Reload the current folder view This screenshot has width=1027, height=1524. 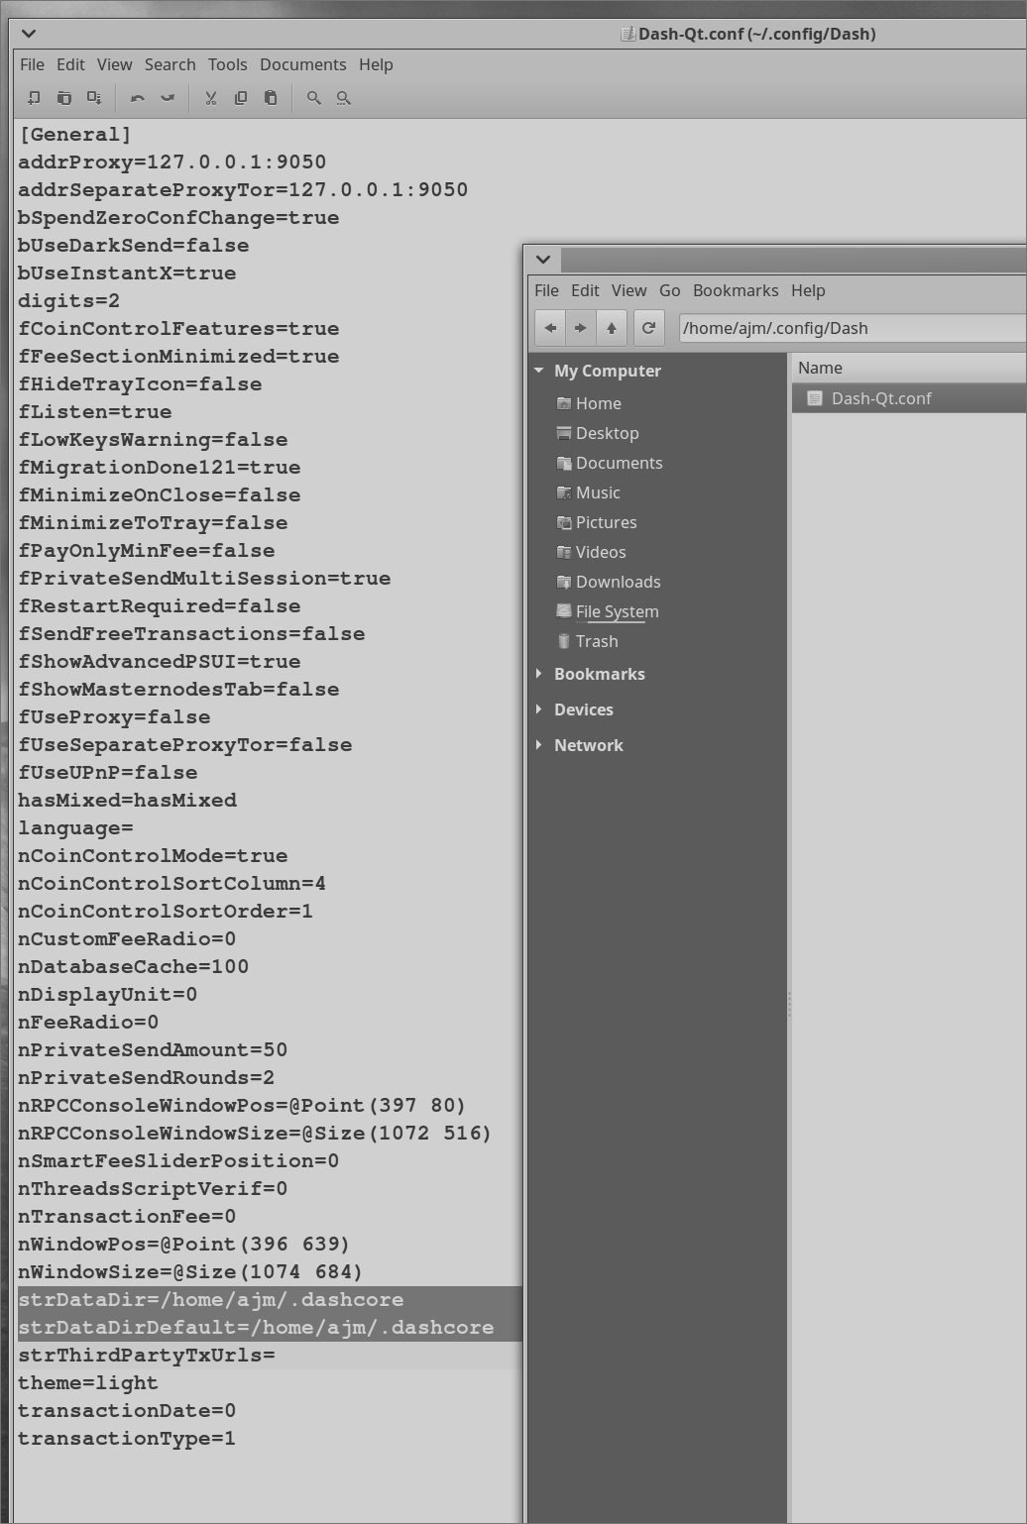coord(648,328)
